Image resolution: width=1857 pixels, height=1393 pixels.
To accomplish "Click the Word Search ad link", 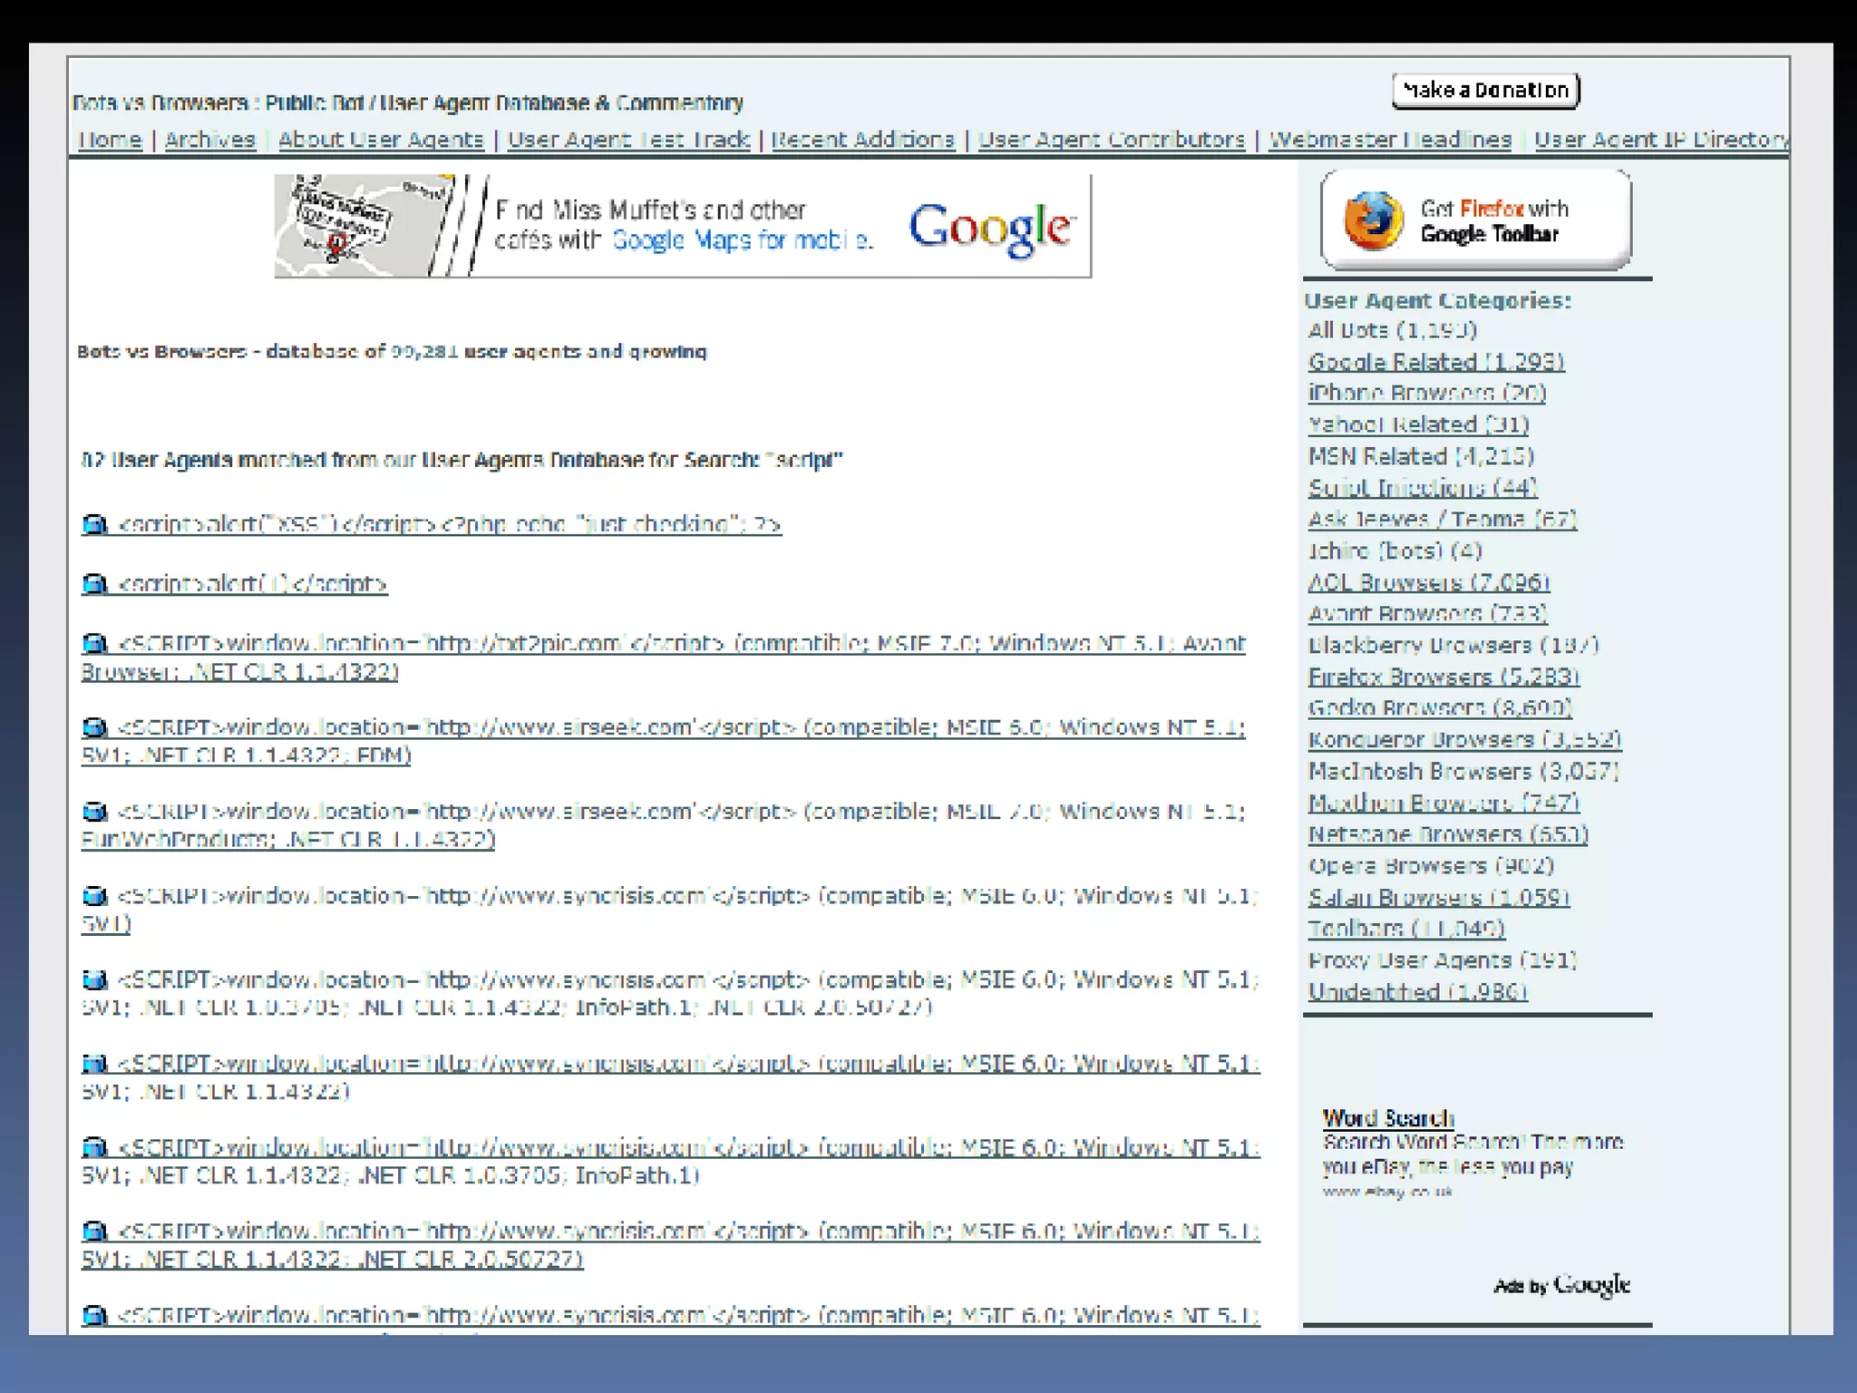I will (1387, 1118).
